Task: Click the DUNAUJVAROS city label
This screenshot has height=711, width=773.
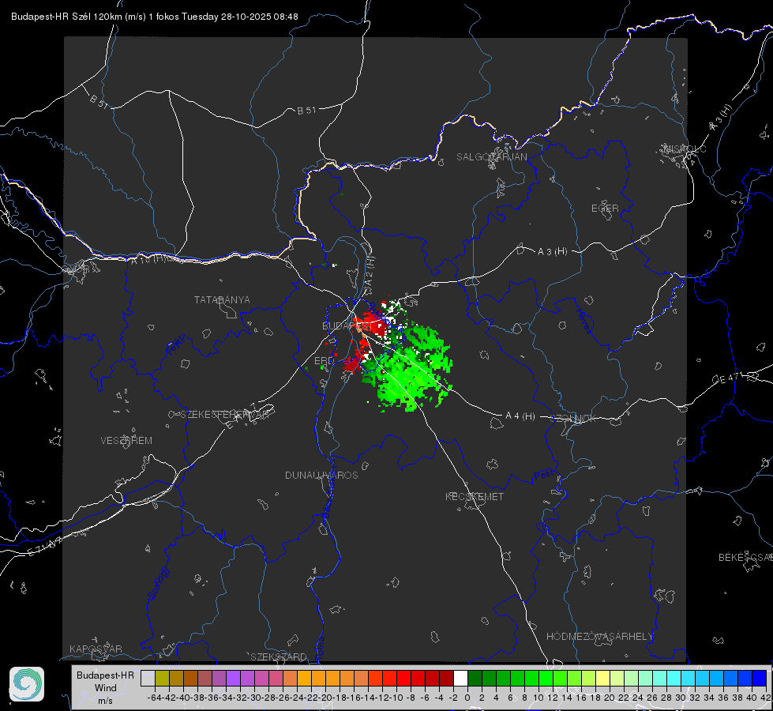Action: [x=321, y=475]
